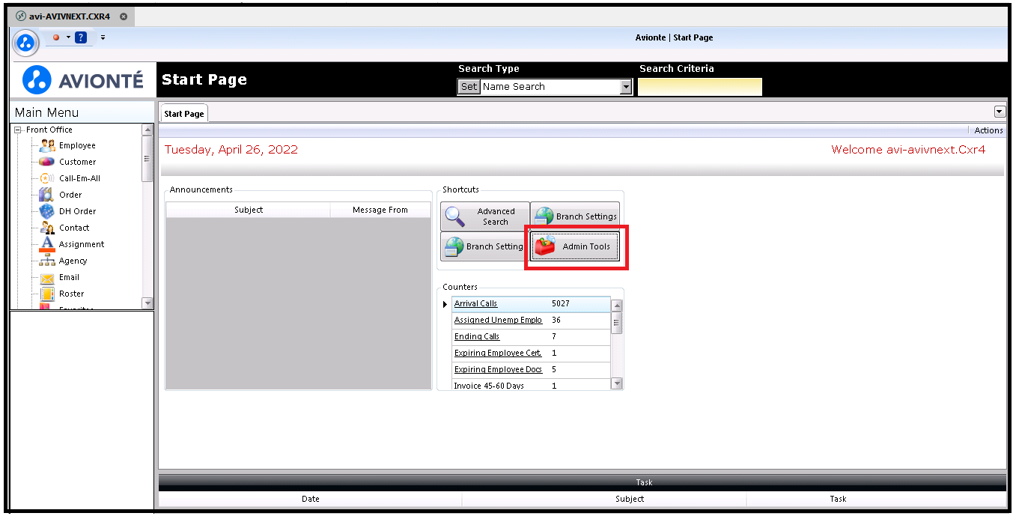Click the blue question mark help icon
This screenshot has height=516, width=1013.
(x=81, y=37)
